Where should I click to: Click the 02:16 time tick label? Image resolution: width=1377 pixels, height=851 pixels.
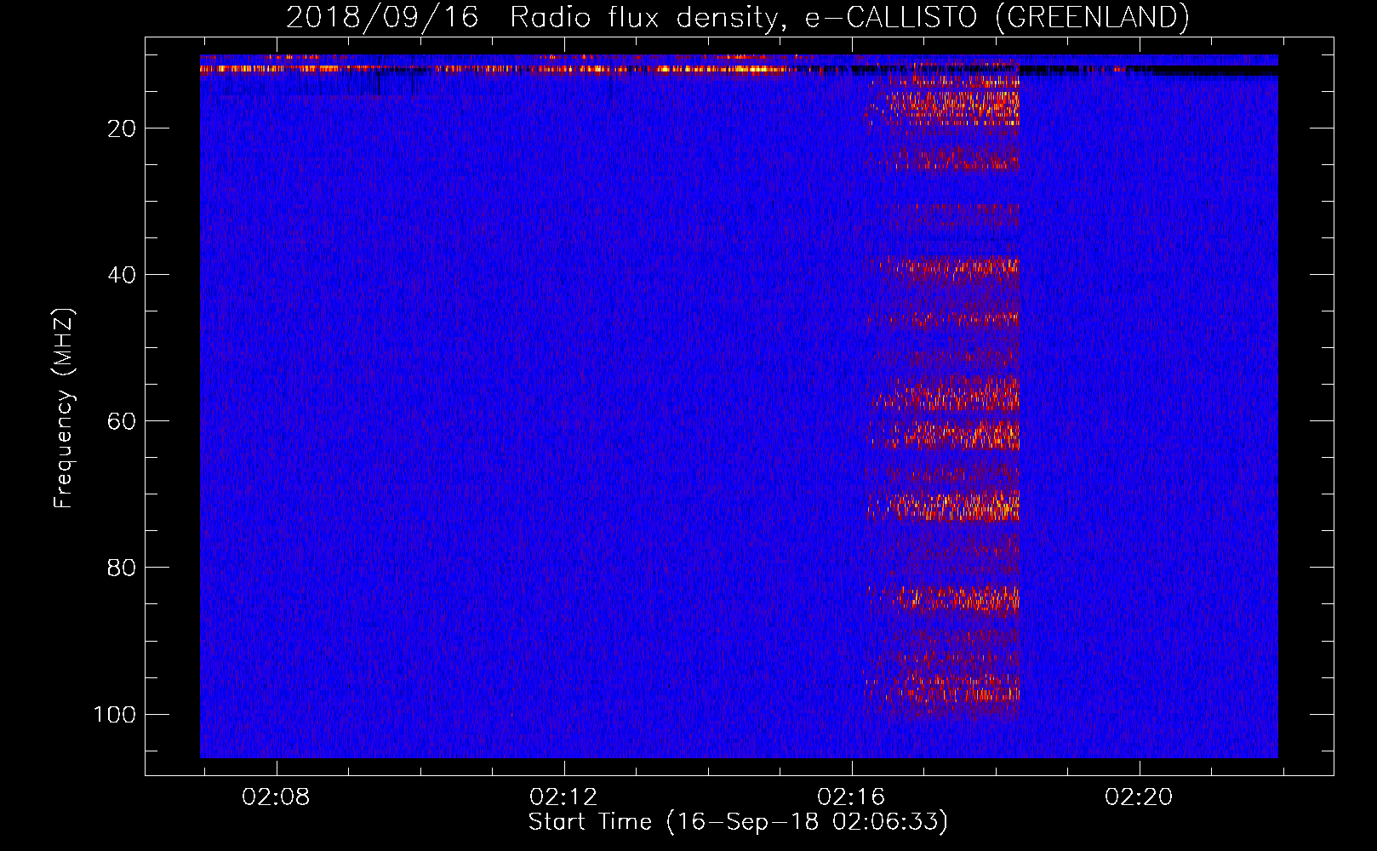(x=851, y=797)
